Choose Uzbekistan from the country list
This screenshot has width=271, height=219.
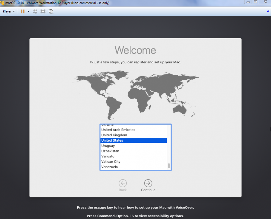pos(133,151)
